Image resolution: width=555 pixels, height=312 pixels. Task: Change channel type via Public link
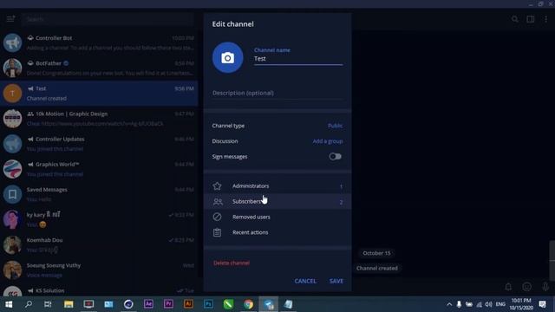335,126
